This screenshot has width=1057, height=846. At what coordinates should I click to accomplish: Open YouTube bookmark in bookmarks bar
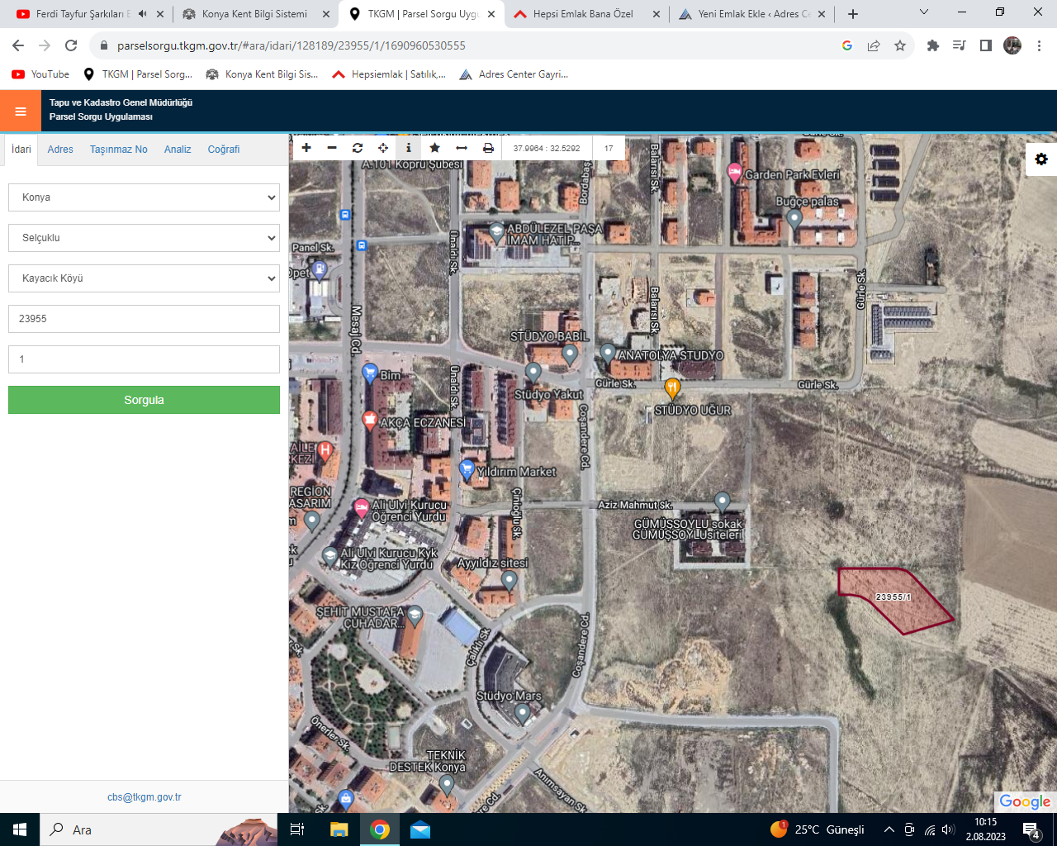tap(40, 74)
